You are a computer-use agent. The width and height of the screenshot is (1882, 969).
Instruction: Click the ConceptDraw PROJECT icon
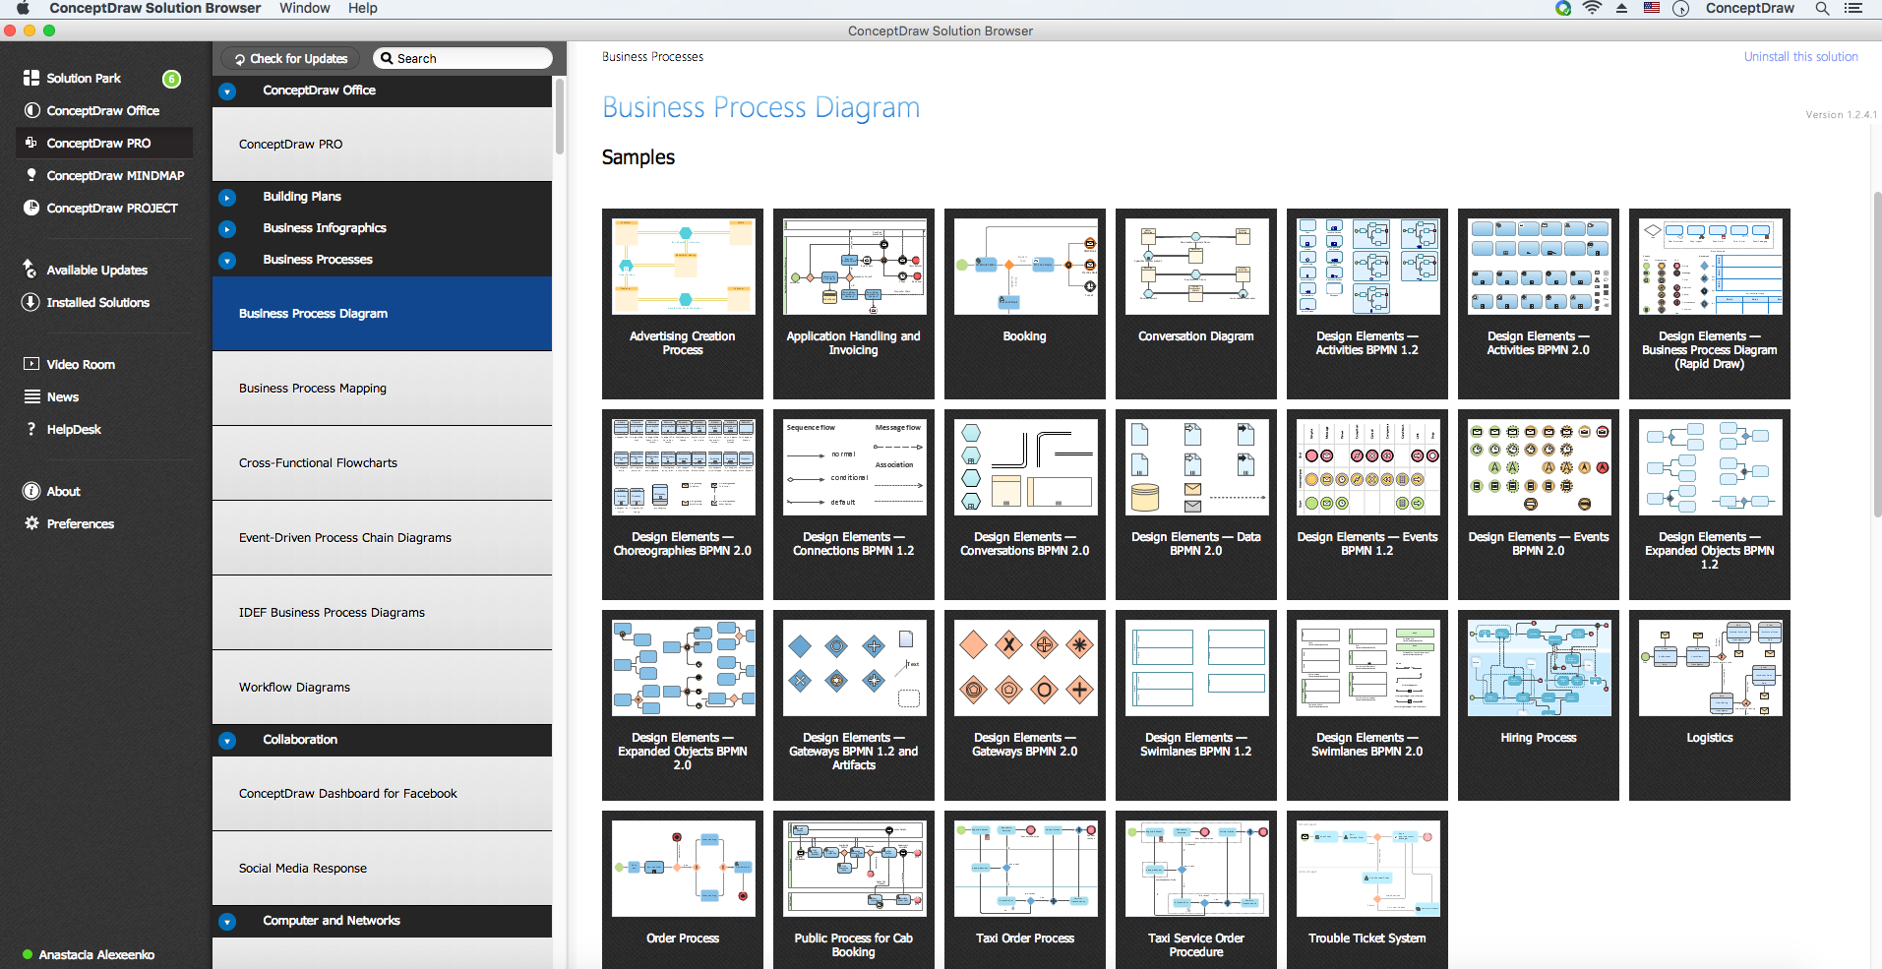point(31,208)
